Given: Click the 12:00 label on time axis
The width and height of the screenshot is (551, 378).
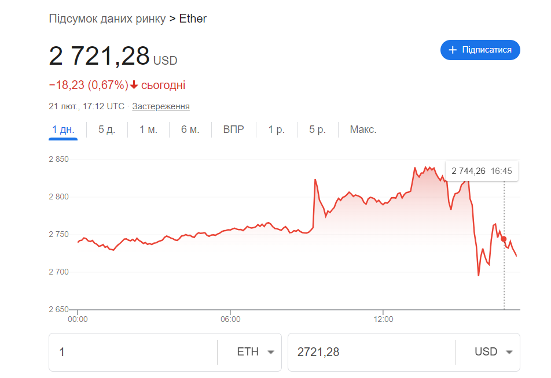Looking at the screenshot, I should click(383, 320).
